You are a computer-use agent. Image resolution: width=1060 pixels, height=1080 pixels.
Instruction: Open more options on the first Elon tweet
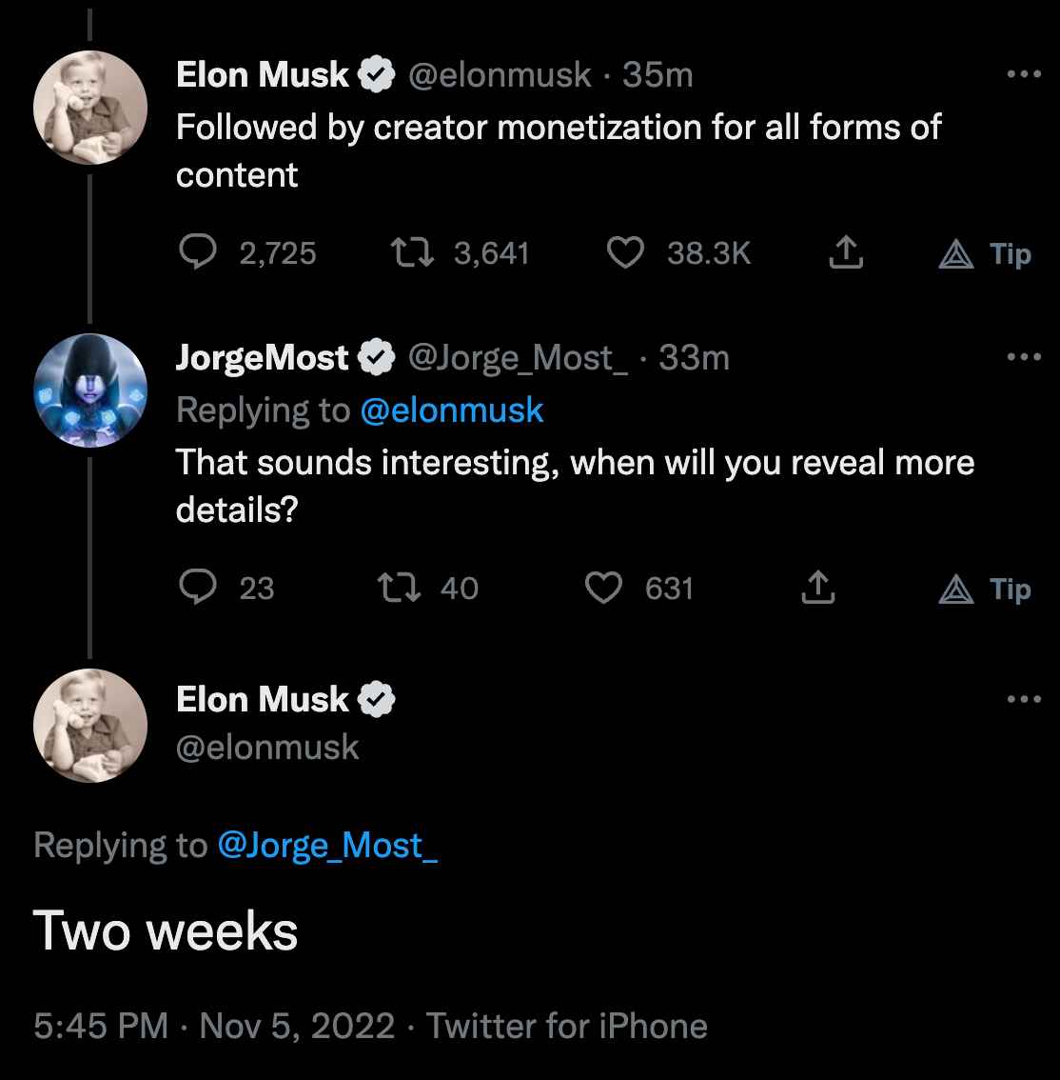[x=1024, y=74]
